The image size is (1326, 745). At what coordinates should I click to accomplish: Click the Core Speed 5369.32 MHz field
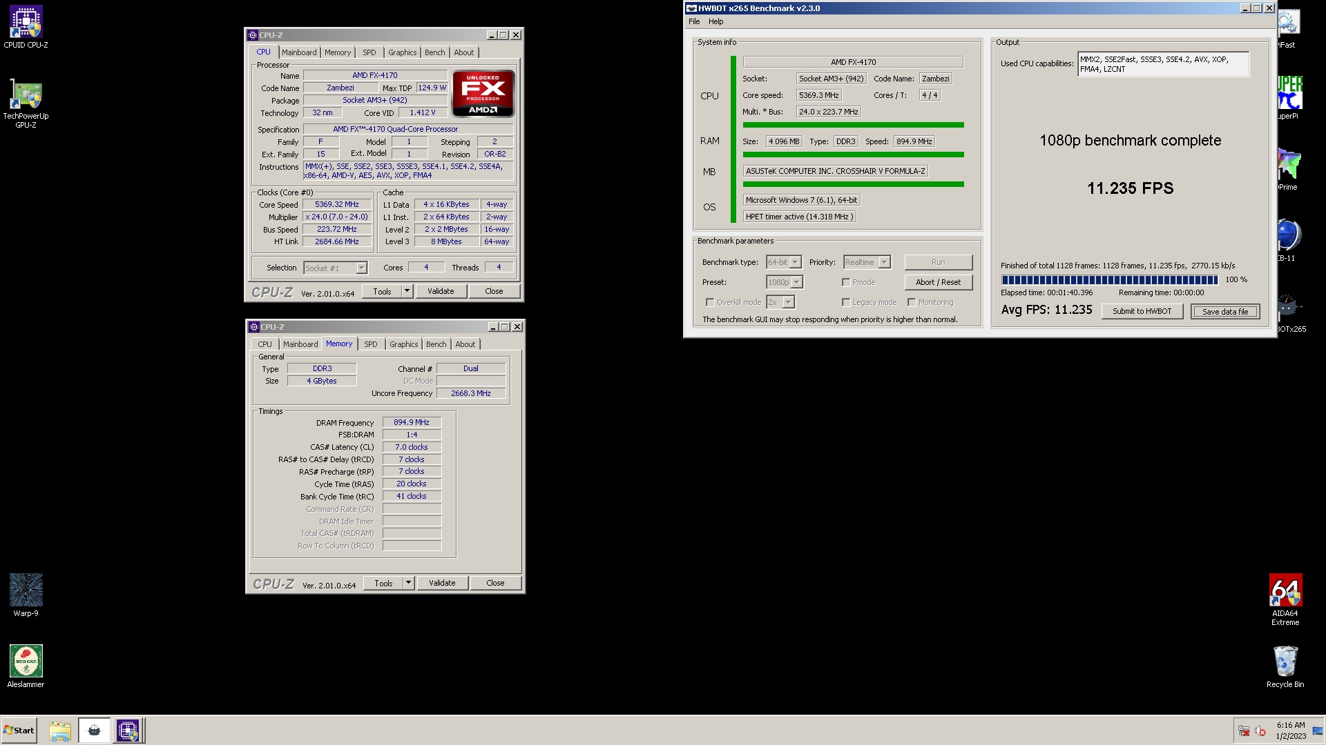[x=337, y=205]
